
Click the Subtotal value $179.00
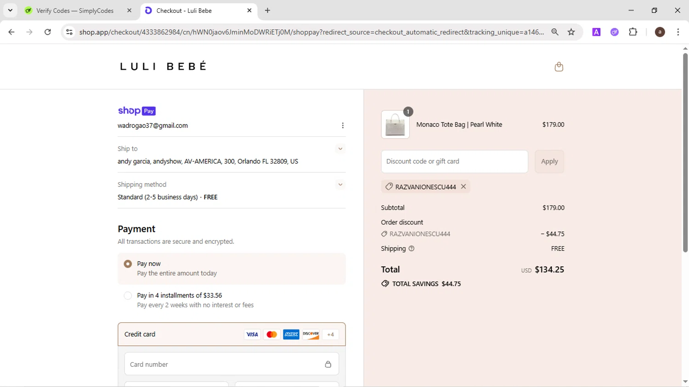pos(553,208)
